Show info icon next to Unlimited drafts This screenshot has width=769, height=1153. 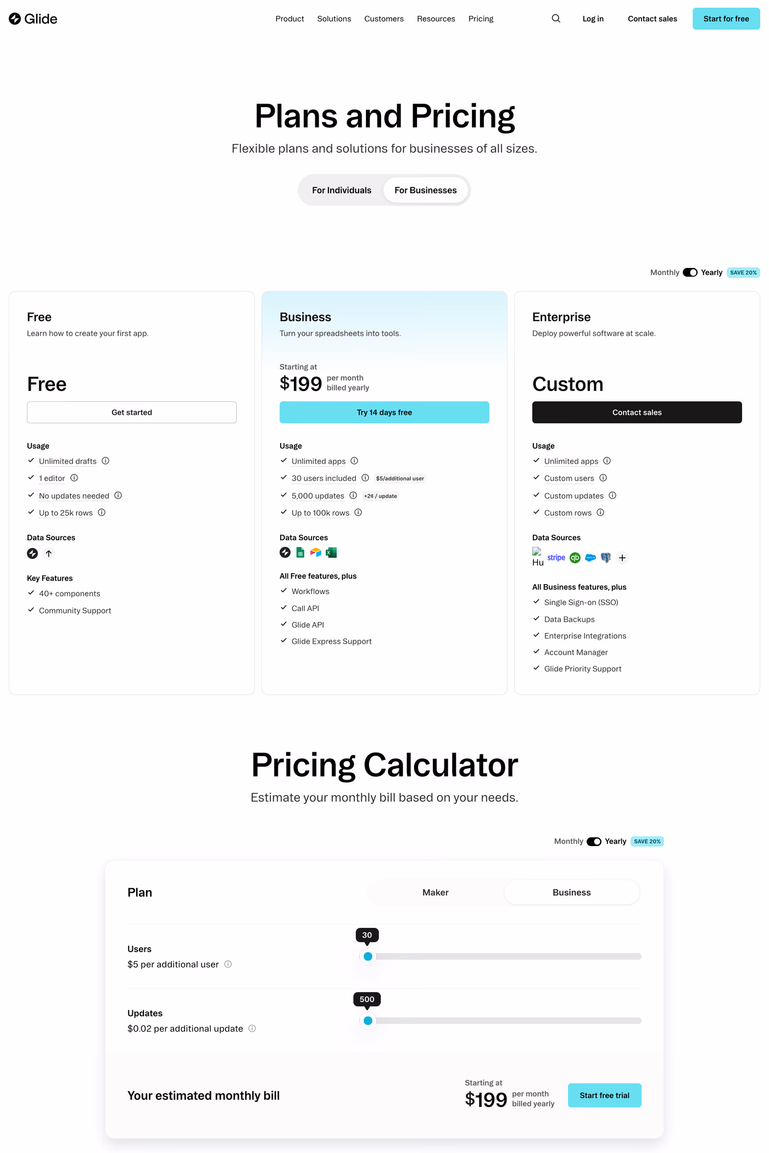pos(105,461)
